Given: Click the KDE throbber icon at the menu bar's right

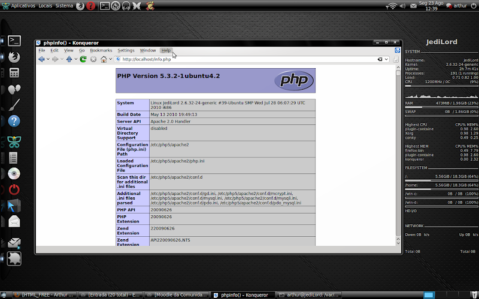Looking at the screenshot, I should pyautogui.click(x=397, y=50).
